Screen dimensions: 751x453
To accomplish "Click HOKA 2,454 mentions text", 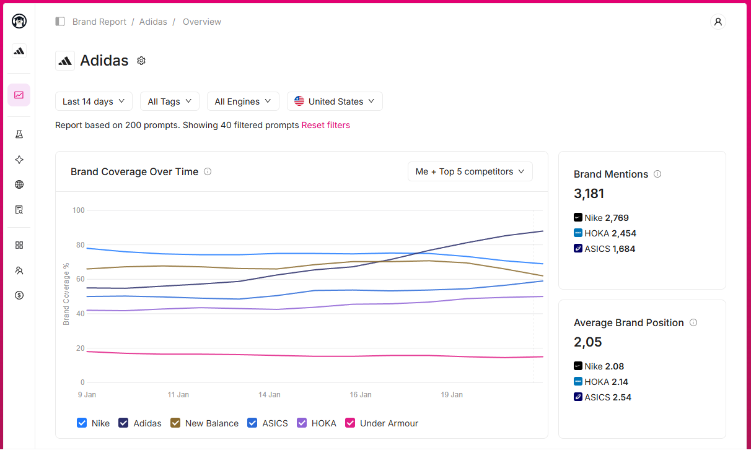I will pyautogui.click(x=610, y=233).
